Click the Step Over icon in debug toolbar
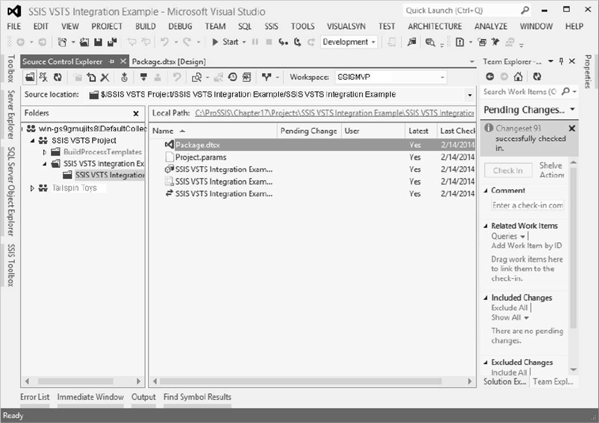The image size is (599, 423). coord(297,42)
